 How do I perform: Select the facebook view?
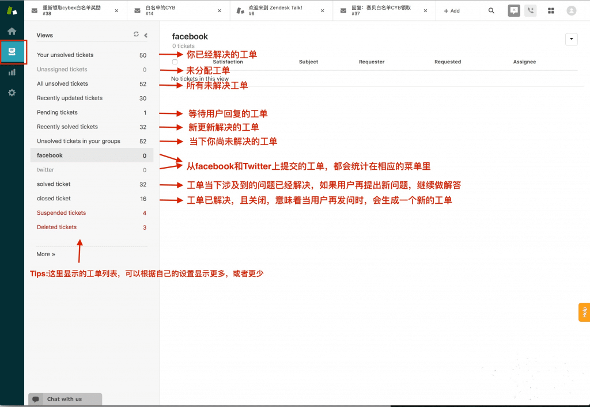coord(92,155)
